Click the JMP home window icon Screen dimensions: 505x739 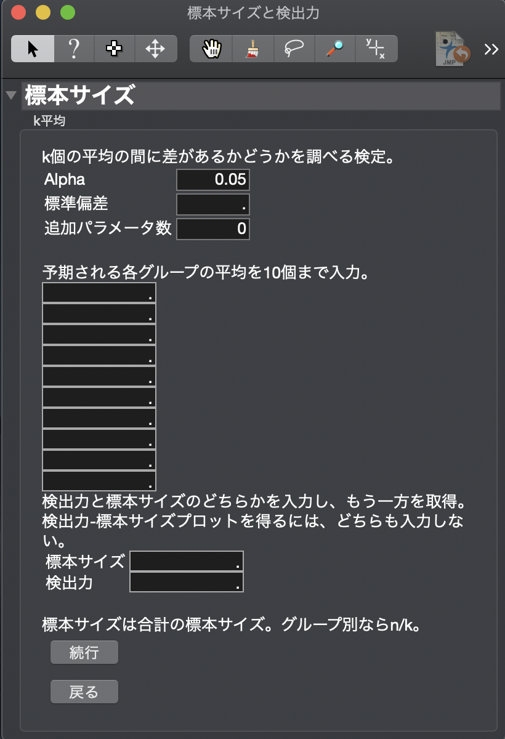[x=453, y=49]
